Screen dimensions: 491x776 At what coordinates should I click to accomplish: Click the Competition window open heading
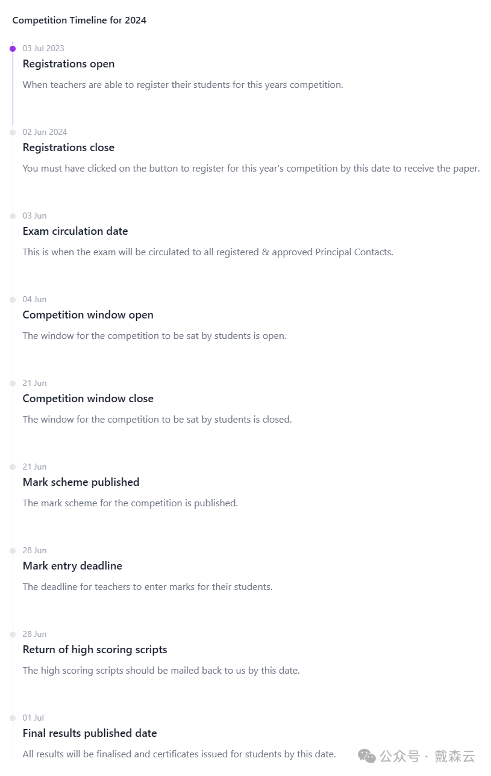tap(88, 315)
